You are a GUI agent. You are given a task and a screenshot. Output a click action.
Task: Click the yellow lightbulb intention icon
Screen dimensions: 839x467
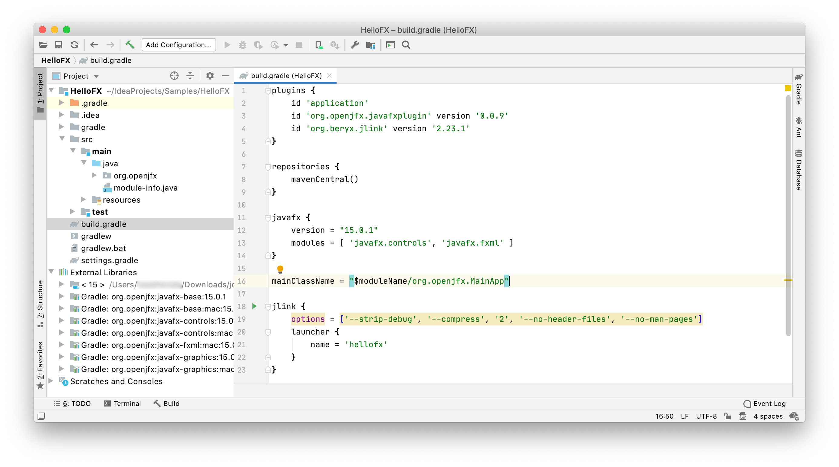tap(280, 269)
